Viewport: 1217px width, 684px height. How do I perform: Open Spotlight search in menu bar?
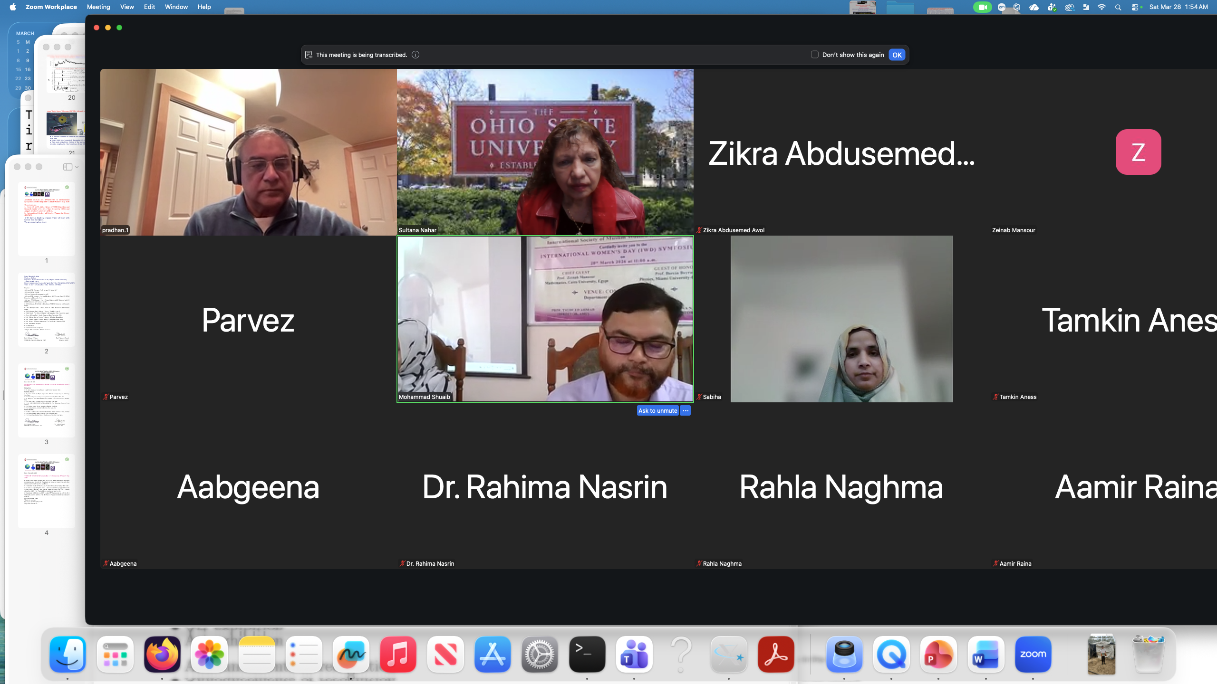pos(1118,7)
